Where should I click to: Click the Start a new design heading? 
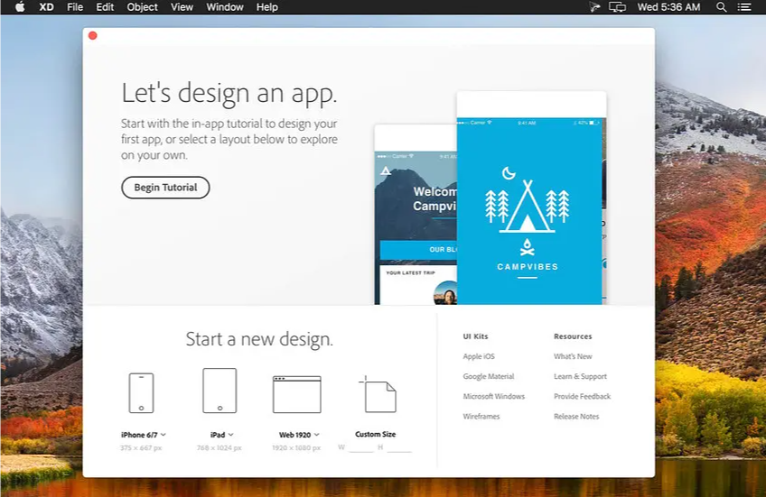pos(259,339)
